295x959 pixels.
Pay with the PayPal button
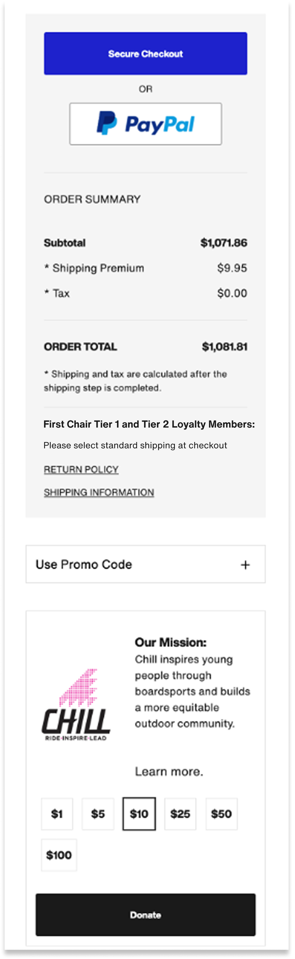145,124
